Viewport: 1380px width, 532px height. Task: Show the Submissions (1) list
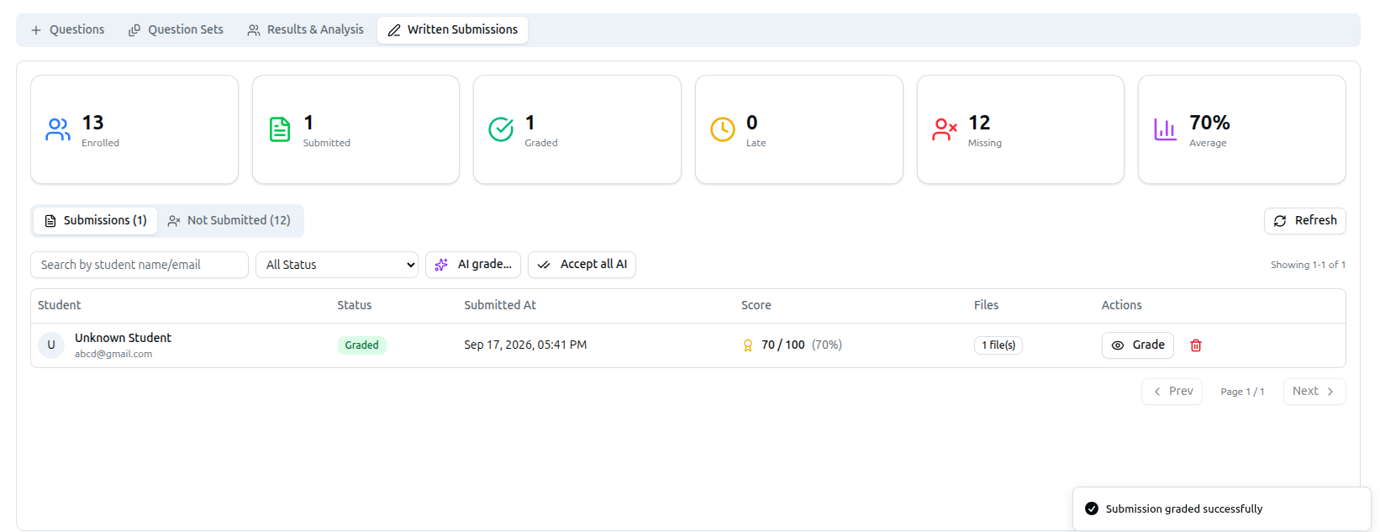click(96, 220)
